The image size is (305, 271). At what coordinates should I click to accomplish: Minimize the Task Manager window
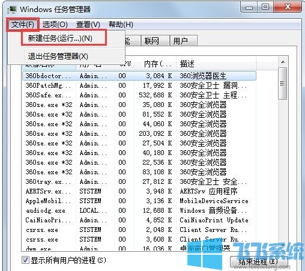249,8
